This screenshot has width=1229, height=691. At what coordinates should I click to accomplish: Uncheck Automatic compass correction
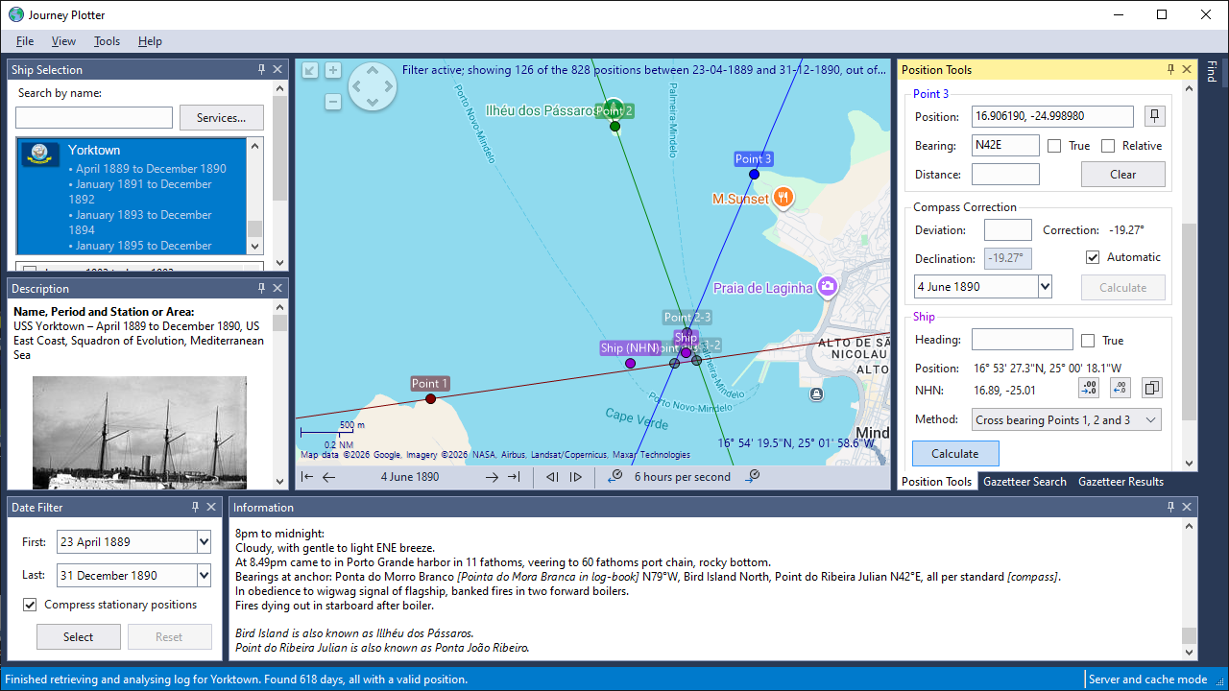(1093, 257)
